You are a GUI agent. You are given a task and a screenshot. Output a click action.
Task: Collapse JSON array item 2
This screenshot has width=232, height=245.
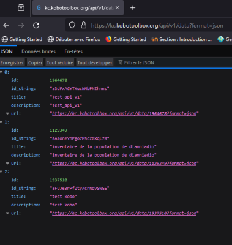coord(1,171)
